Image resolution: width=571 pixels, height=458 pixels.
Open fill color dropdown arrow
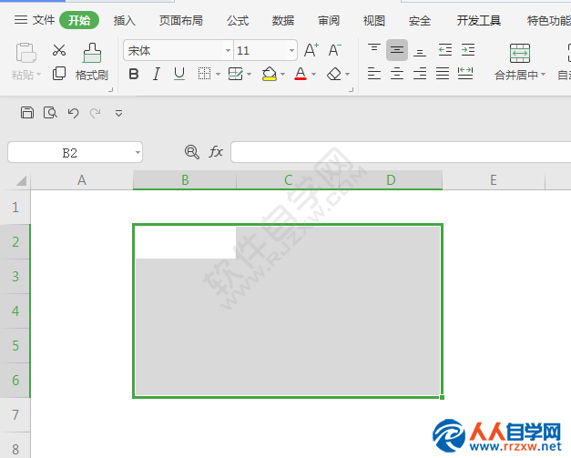[282, 75]
